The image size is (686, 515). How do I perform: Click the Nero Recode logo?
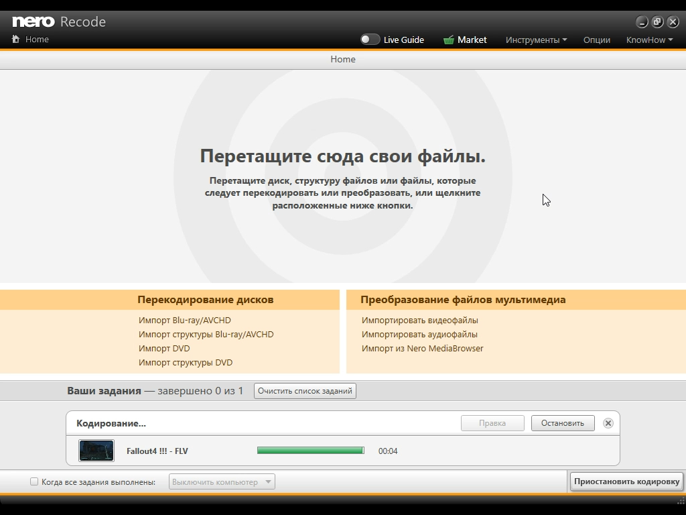coord(59,21)
